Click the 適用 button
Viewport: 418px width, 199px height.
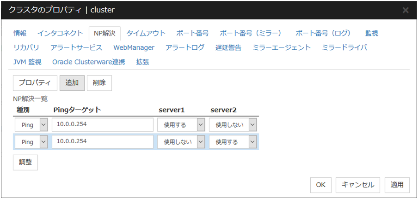(397, 185)
